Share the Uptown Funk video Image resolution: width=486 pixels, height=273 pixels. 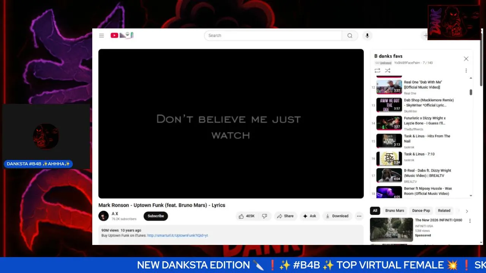click(x=286, y=216)
